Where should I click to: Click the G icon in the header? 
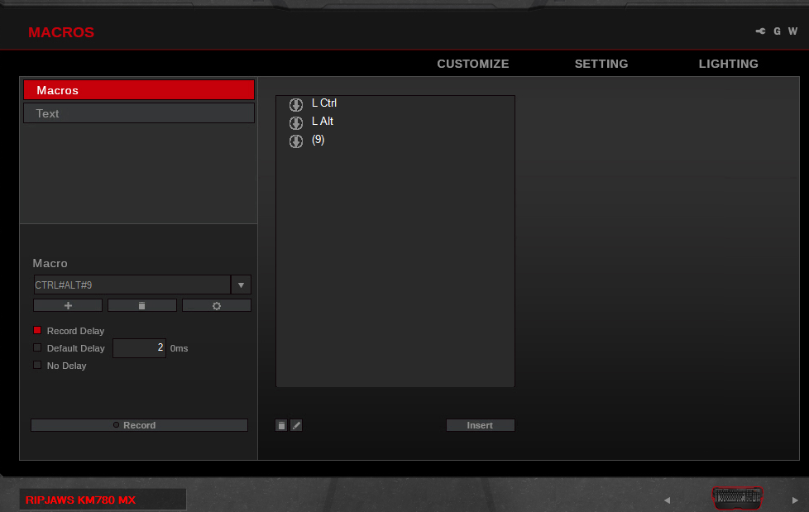click(x=777, y=31)
